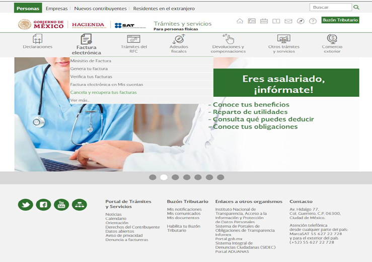The height and width of the screenshot is (262, 372).
Task: Select the first carousel slide dot
Action: coord(153,177)
